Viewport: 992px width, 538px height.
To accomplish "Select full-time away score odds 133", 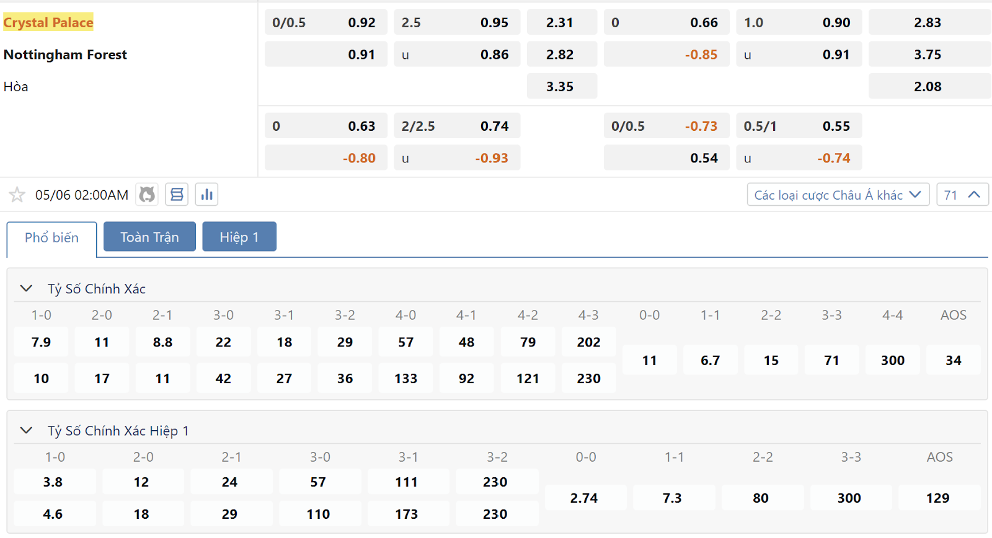I will pyautogui.click(x=405, y=378).
